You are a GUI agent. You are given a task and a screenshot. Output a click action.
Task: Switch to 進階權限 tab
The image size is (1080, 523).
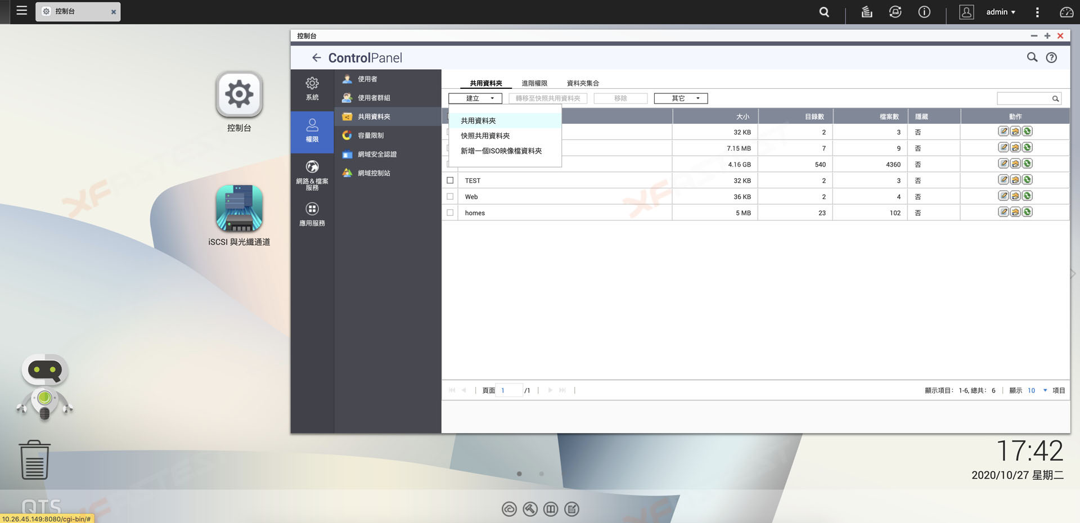click(x=534, y=83)
